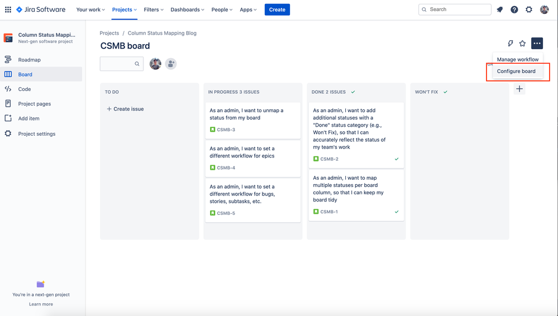
Task: Expand the People dropdown
Action: pos(222,9)
